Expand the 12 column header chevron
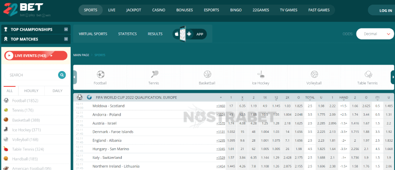This screenshot has width=395, height=170. (276, 100)
